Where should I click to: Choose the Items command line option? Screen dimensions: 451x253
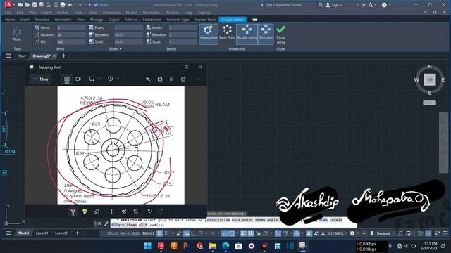260,220
